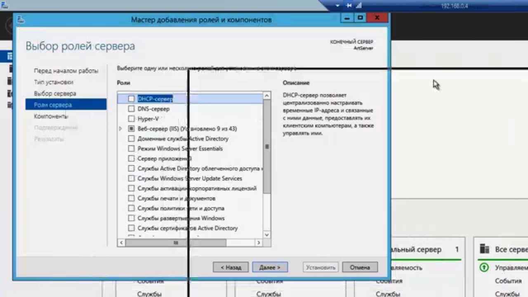The image size is (528, 297).
Task: Tick Службы политики сети и доступа
Action: 131,208
